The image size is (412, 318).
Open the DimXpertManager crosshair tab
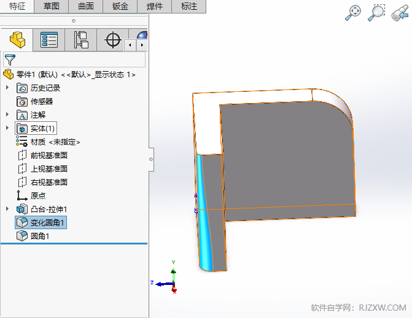(x=113, y=40)
